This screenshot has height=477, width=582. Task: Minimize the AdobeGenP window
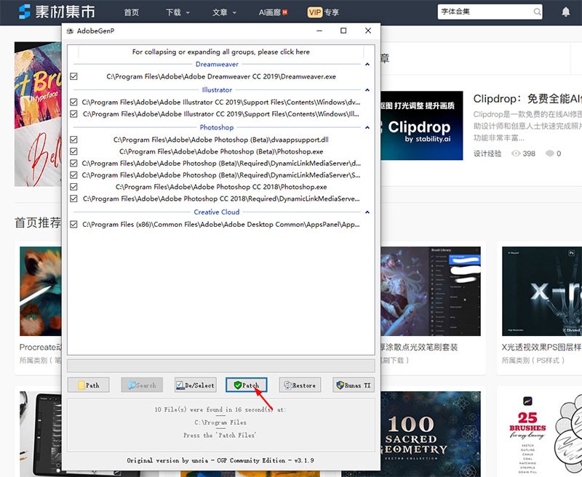[x=319, y=31]
